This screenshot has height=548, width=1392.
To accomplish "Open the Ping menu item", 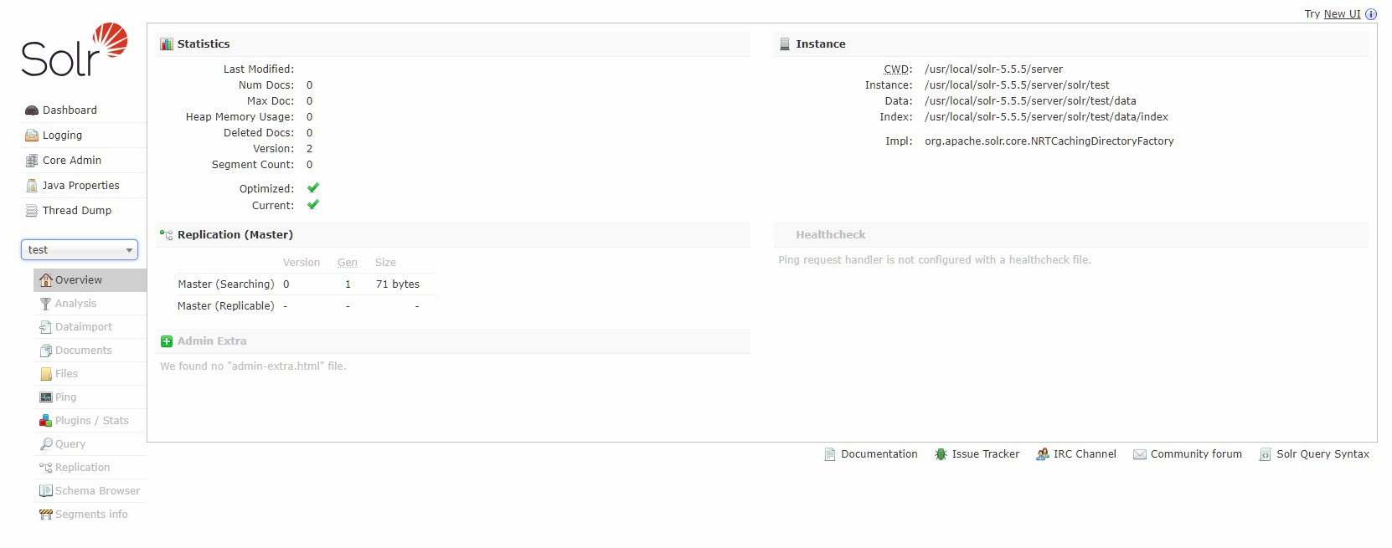I will [x=65, y=397].
